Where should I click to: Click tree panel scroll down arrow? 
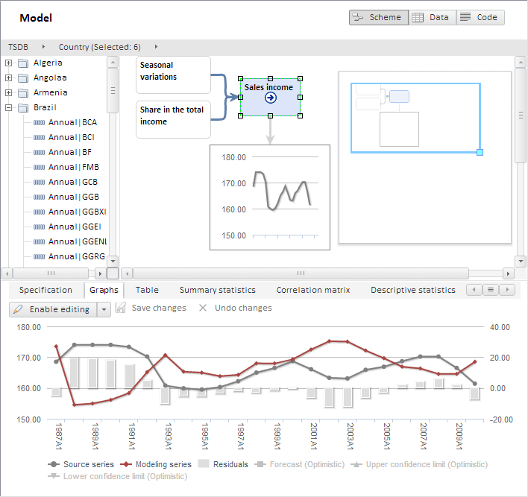point(113,261)
